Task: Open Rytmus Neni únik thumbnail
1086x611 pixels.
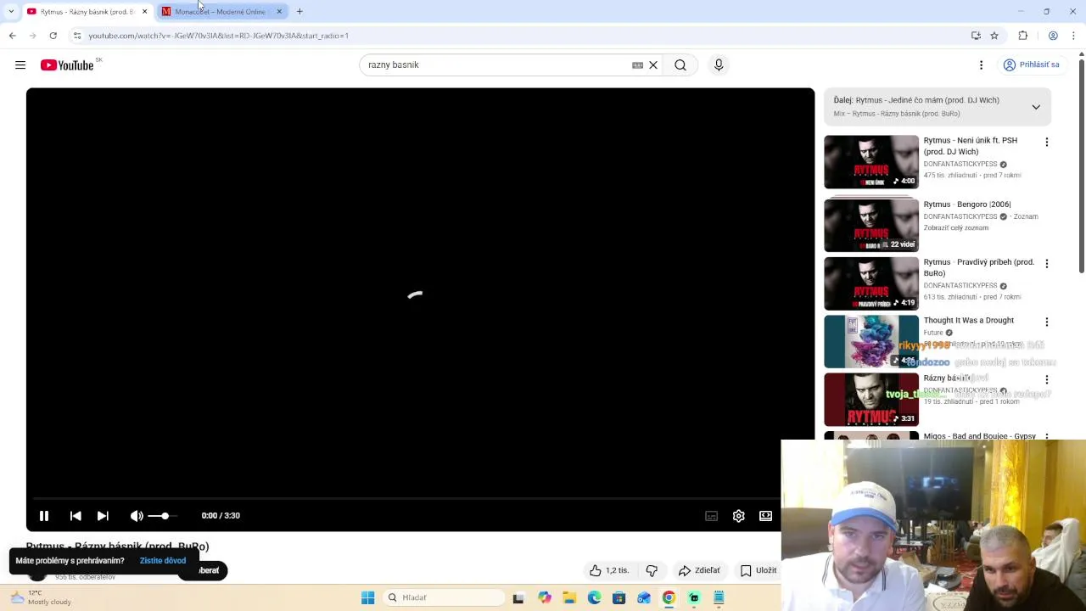Action: [x=871, y=162]
